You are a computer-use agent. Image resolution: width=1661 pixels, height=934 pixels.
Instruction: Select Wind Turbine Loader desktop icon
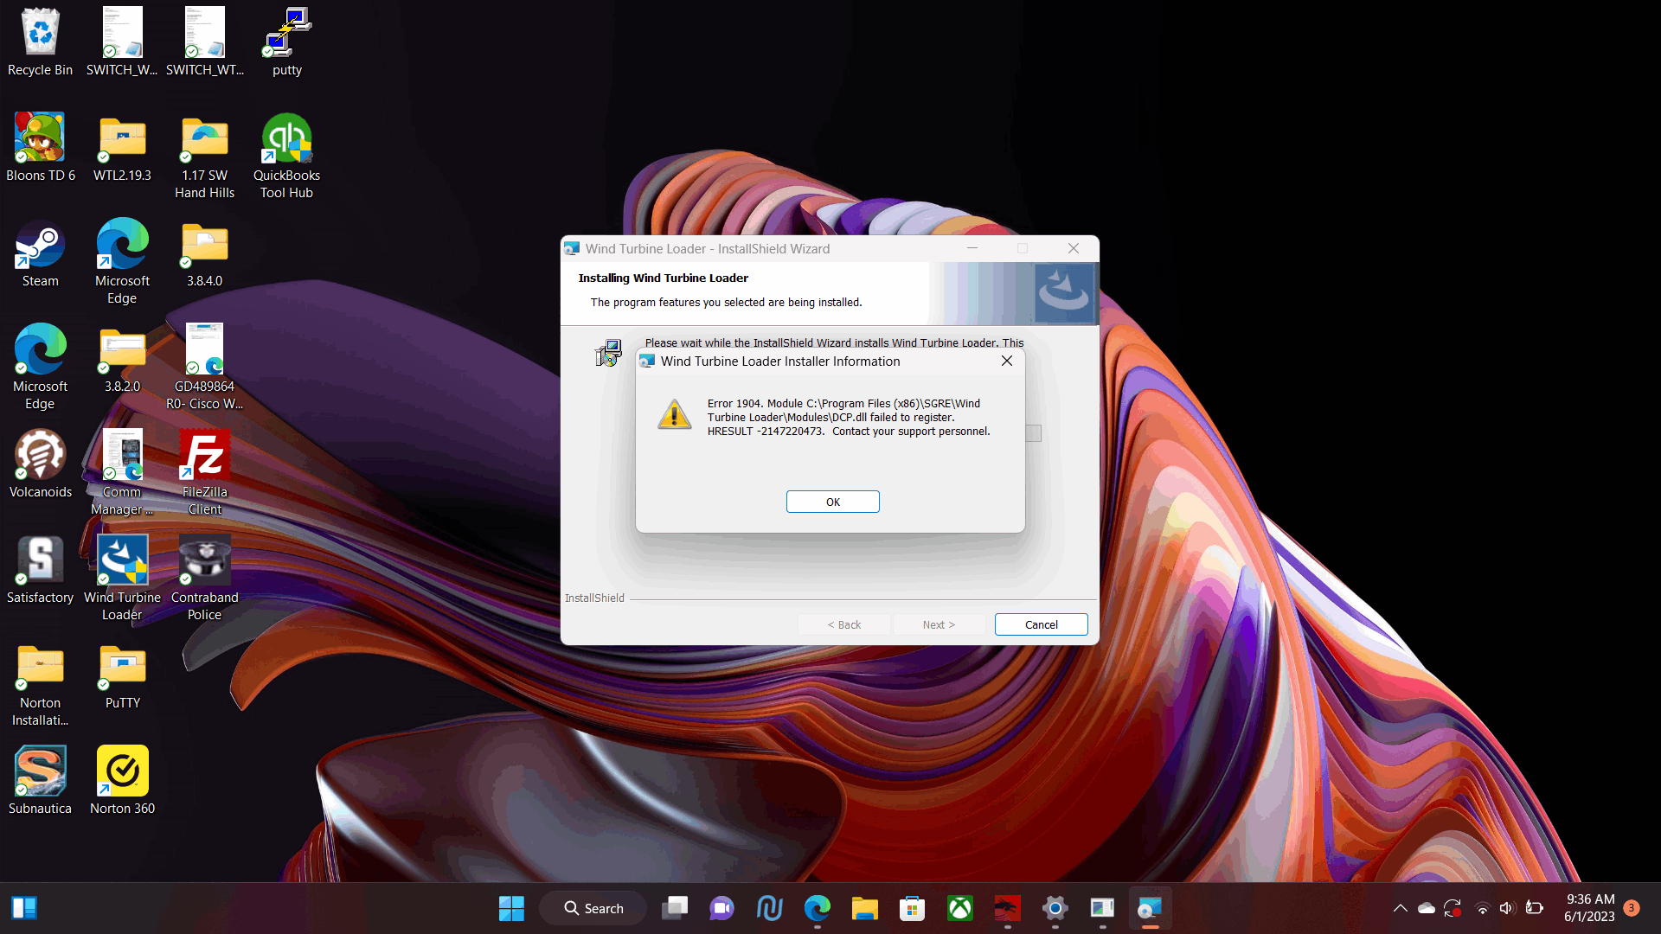coord(122,578)
